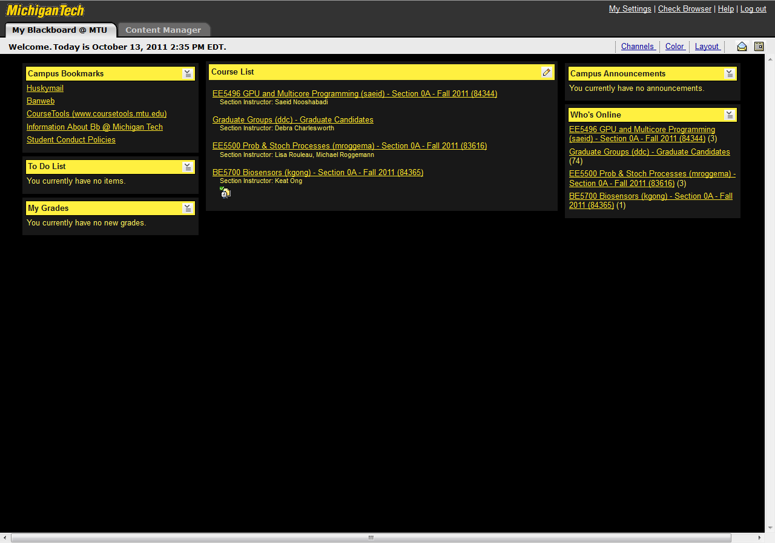The width and height of the screenshot is (775, 543).
Task: Minimize the To Do List module
Action: click(x=188, y=166)
